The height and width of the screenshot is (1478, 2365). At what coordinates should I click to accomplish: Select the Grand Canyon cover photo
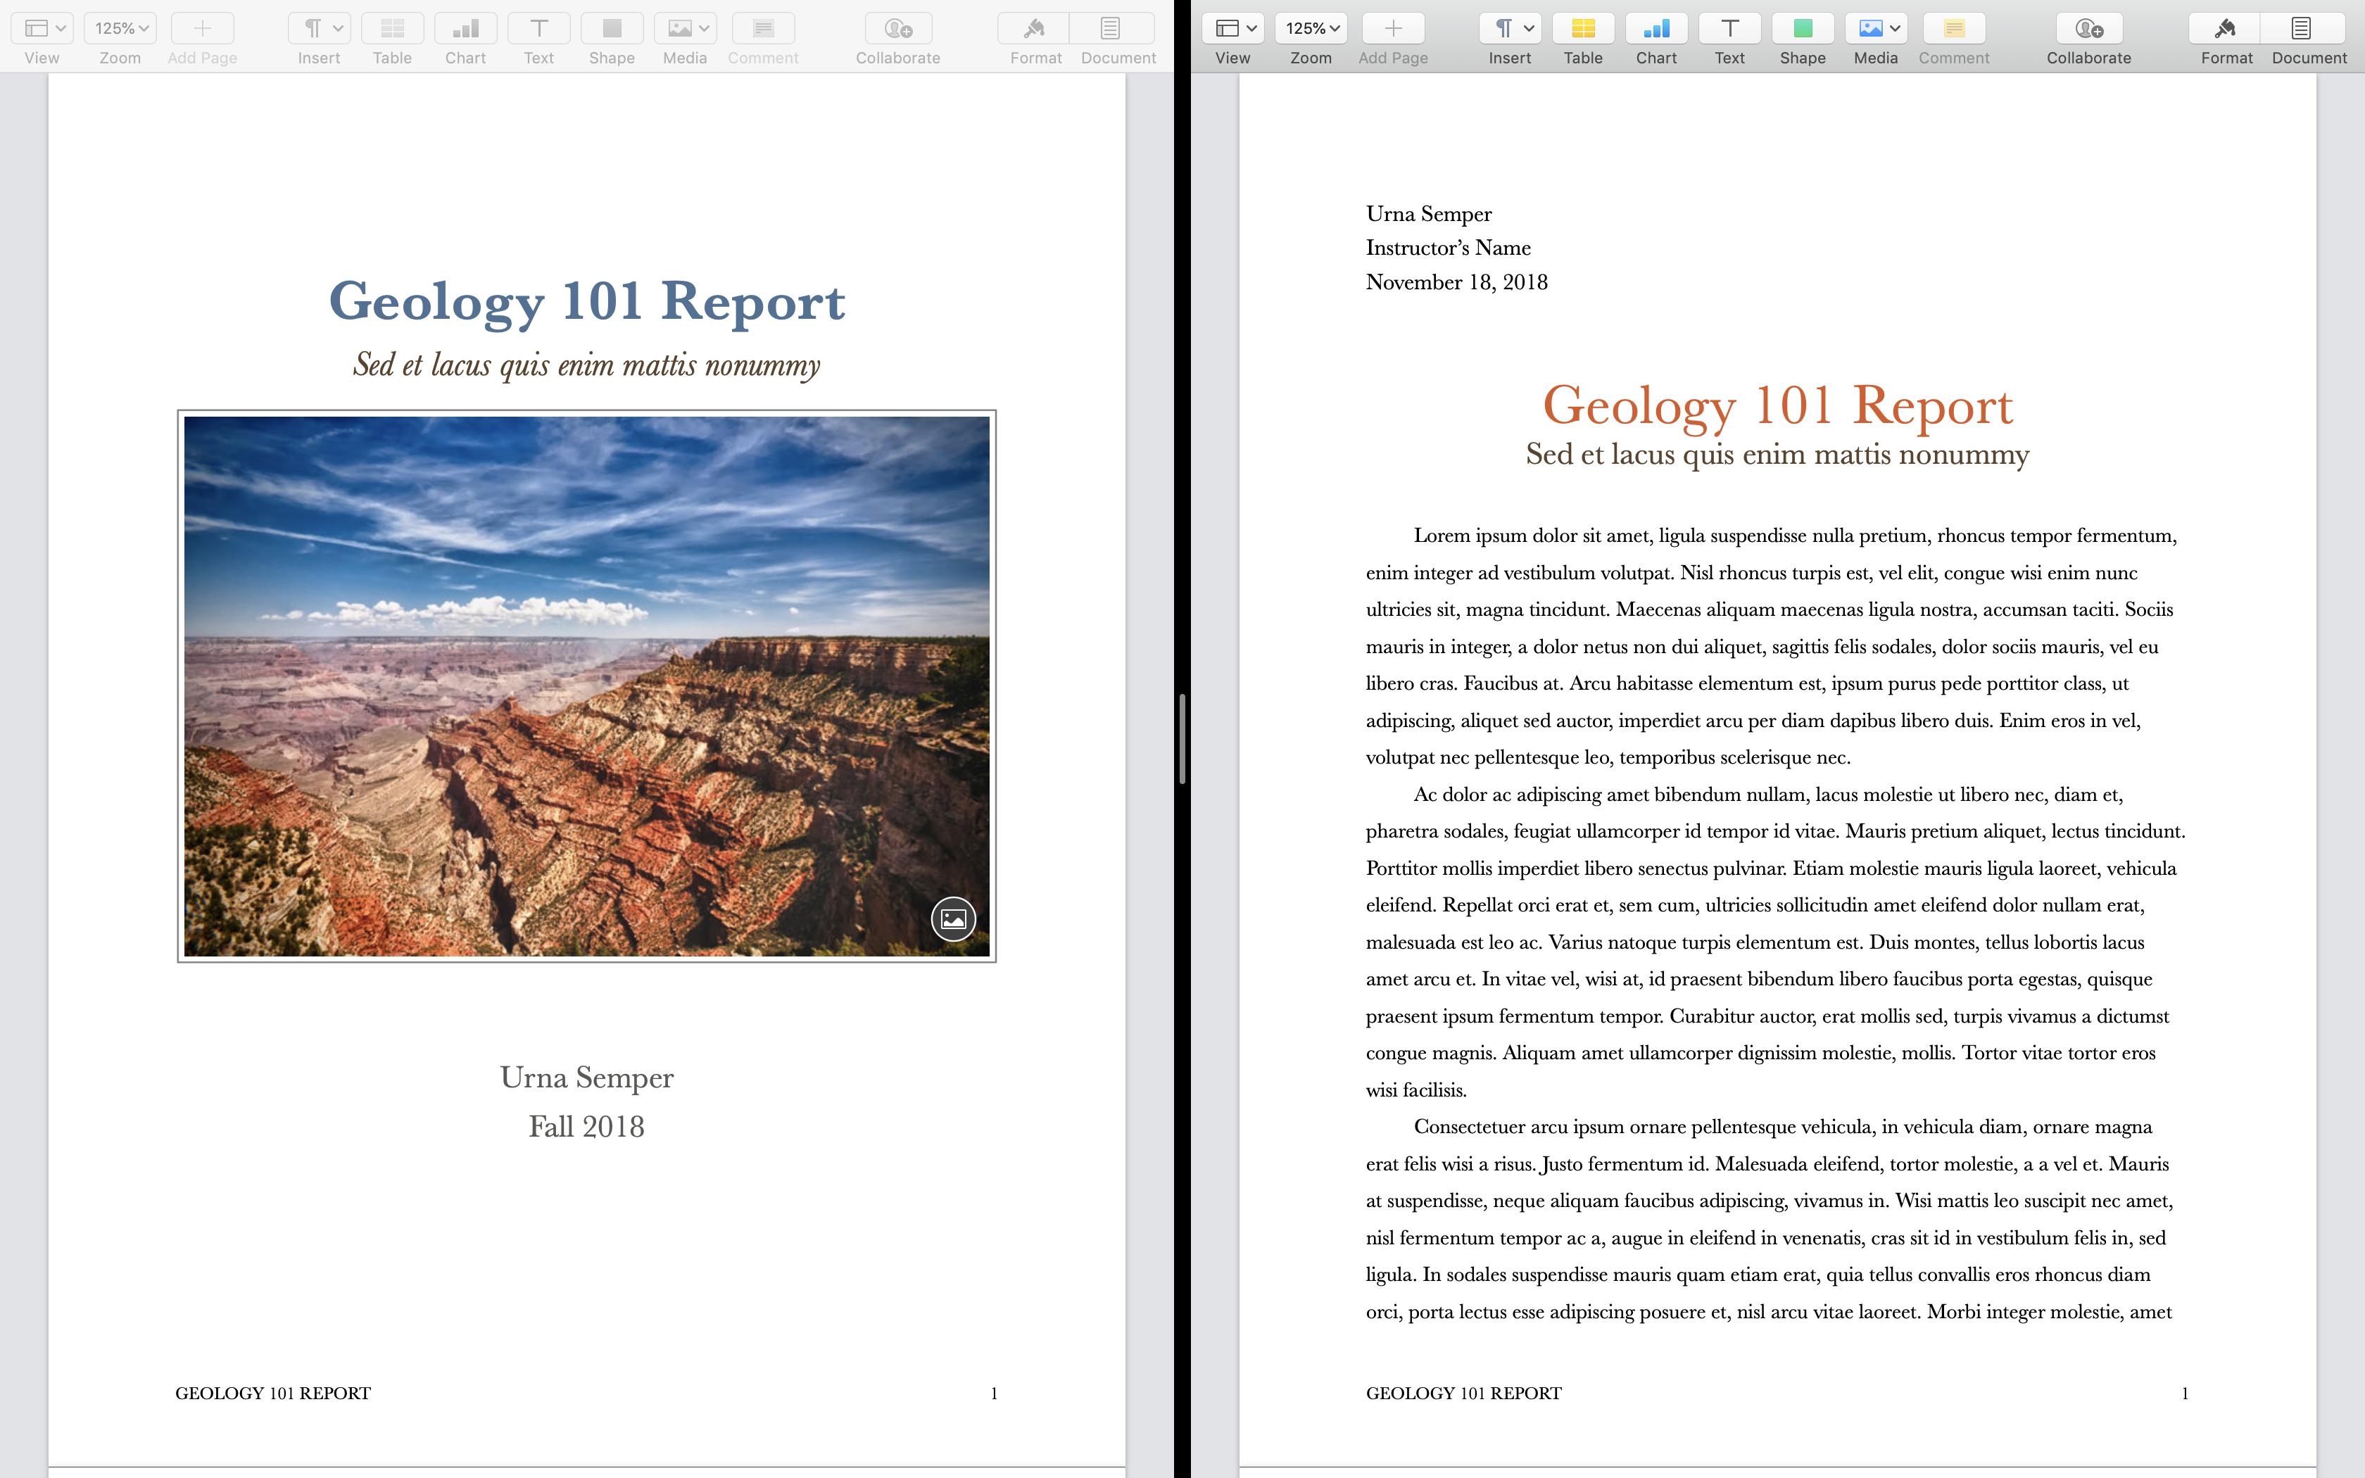tap(586, 684)
